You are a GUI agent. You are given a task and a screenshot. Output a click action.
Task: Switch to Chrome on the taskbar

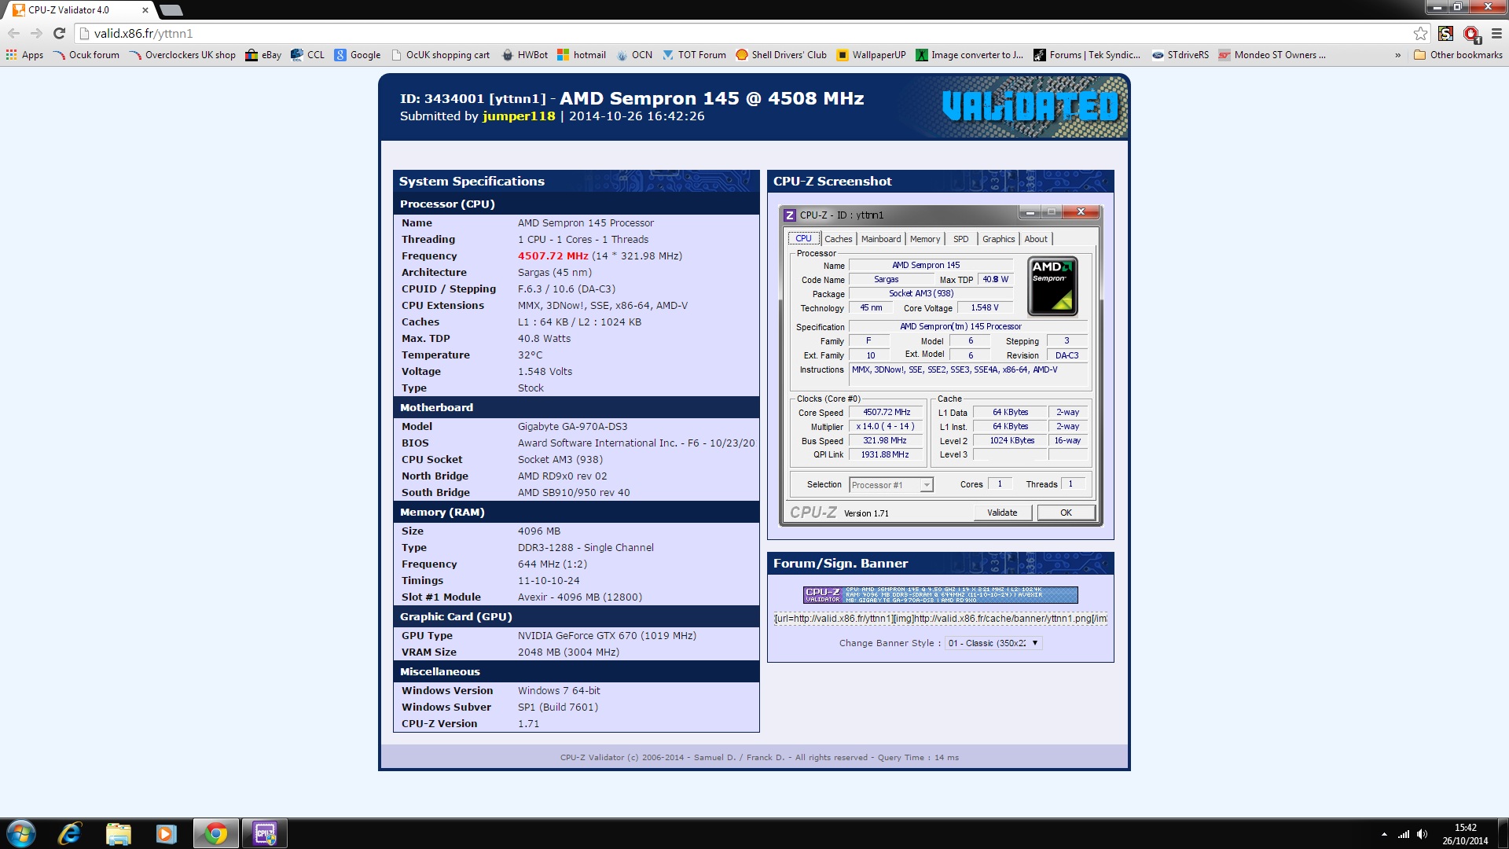[x=216, y=833]
